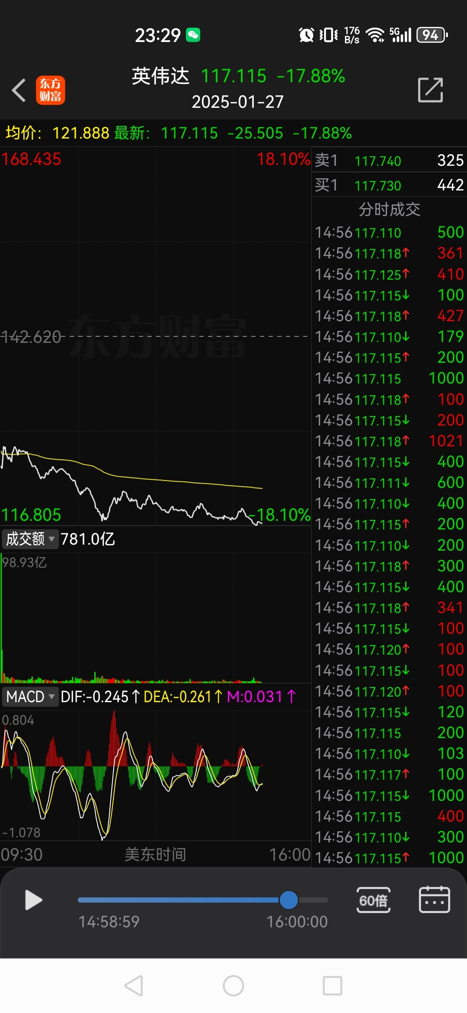Tap the trade row with volume 361
Screen dimensions: 467x1013
pyautogui.click(x=389, y=253)
